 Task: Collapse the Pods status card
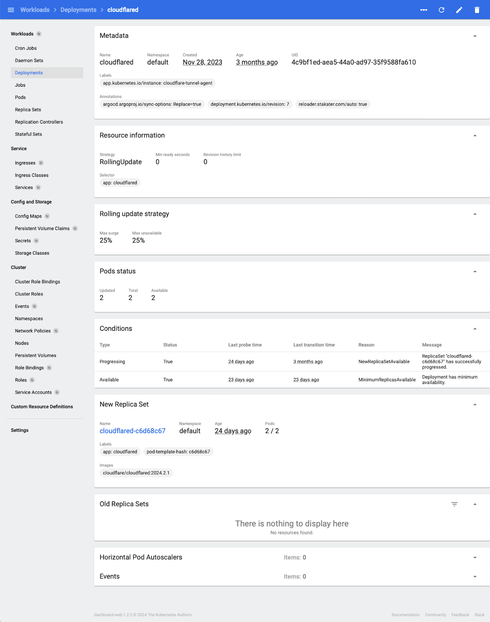475,271
